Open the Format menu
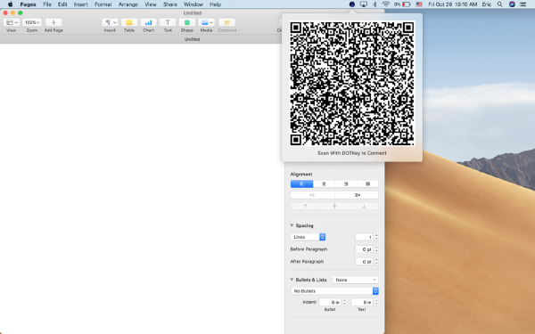Image resolution: width=535 pixels, height=334 pixels. click(x=103, y=4)
